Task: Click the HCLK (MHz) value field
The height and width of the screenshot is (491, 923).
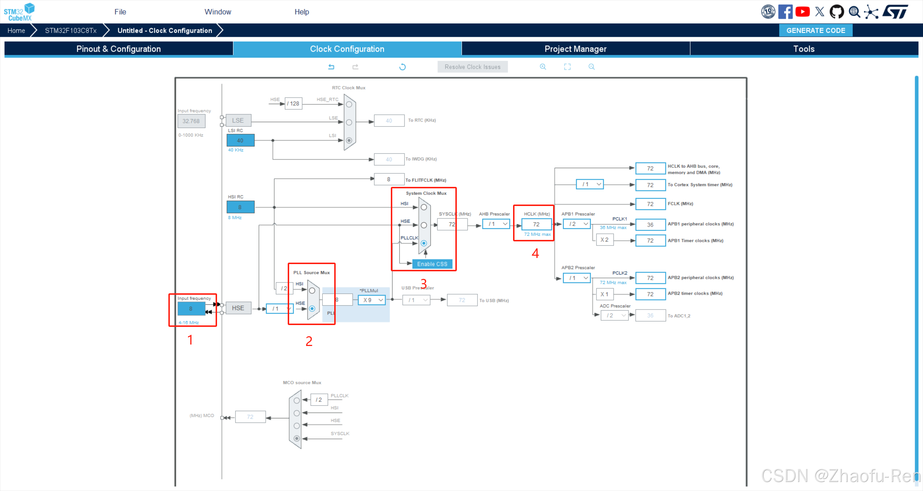Action: pos(536,224)
